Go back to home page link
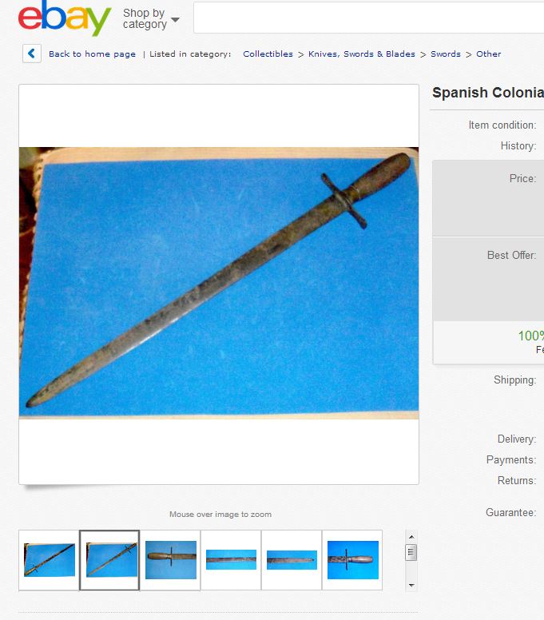This screenshot has height=620, width=544. coord(92,54)
